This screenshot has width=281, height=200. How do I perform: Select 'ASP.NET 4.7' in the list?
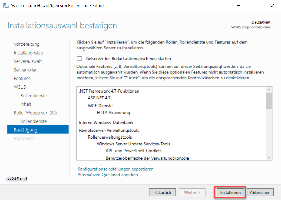tap(99, 98)
